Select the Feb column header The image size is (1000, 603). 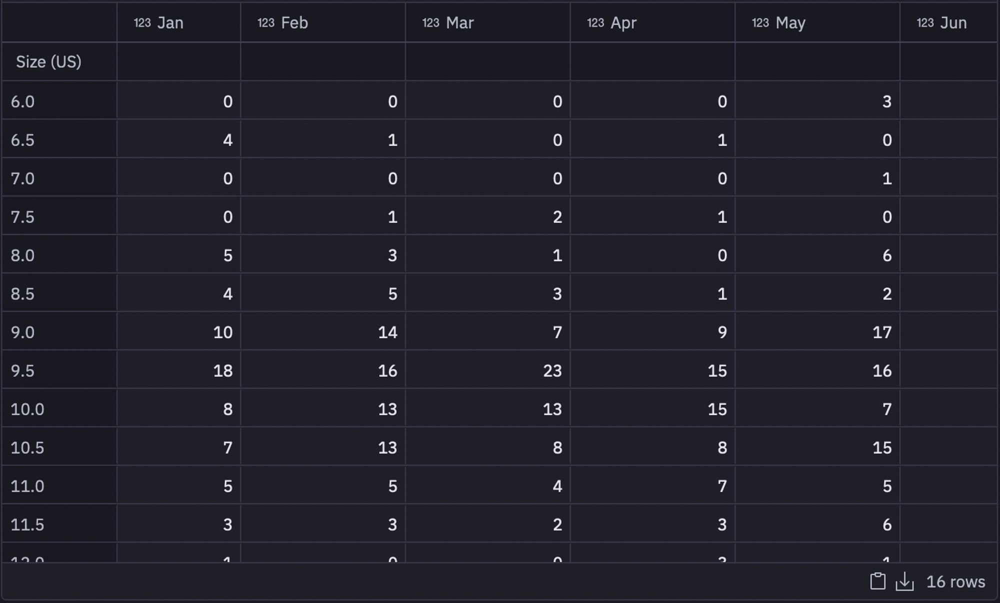point(322,22)
